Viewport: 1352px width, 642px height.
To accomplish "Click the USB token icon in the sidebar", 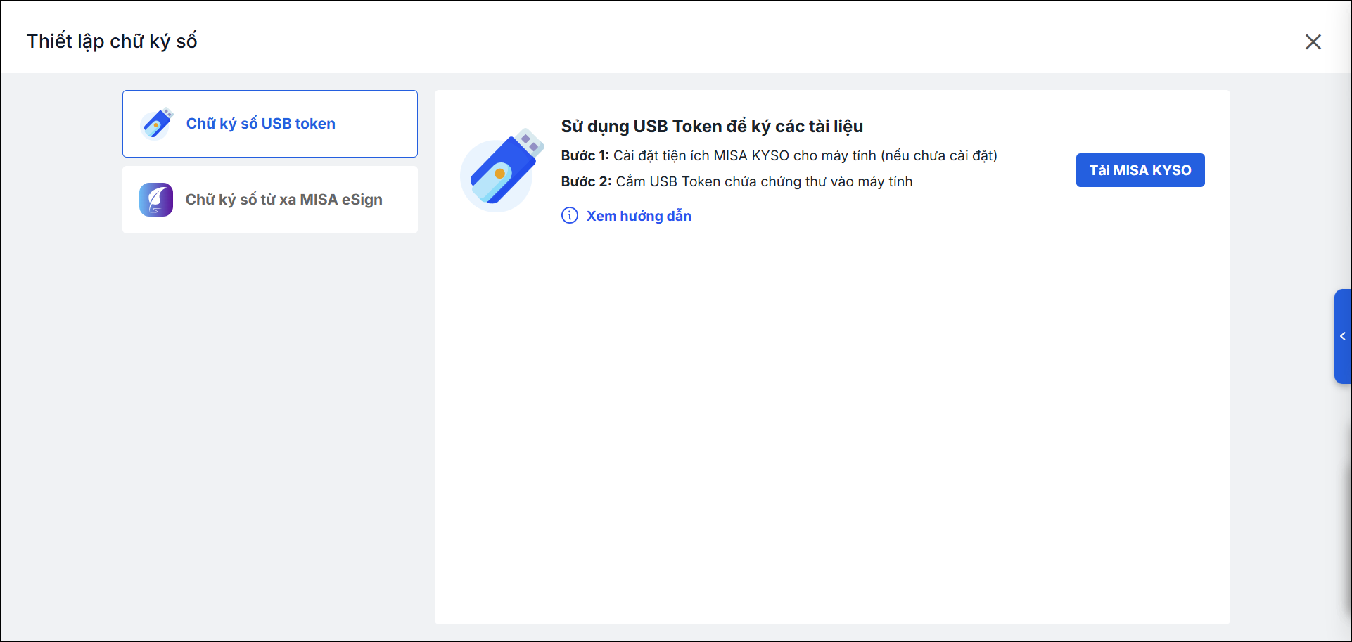I will click(x=157, y=124).
